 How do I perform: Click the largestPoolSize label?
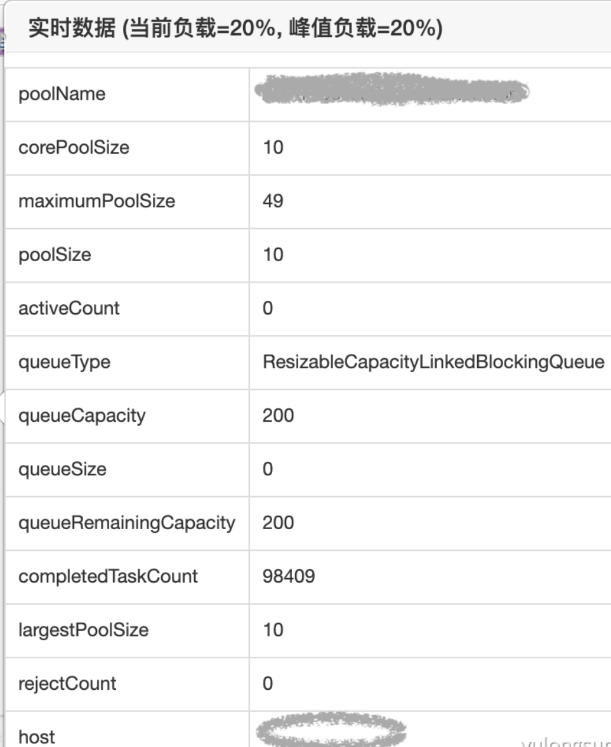83,630
